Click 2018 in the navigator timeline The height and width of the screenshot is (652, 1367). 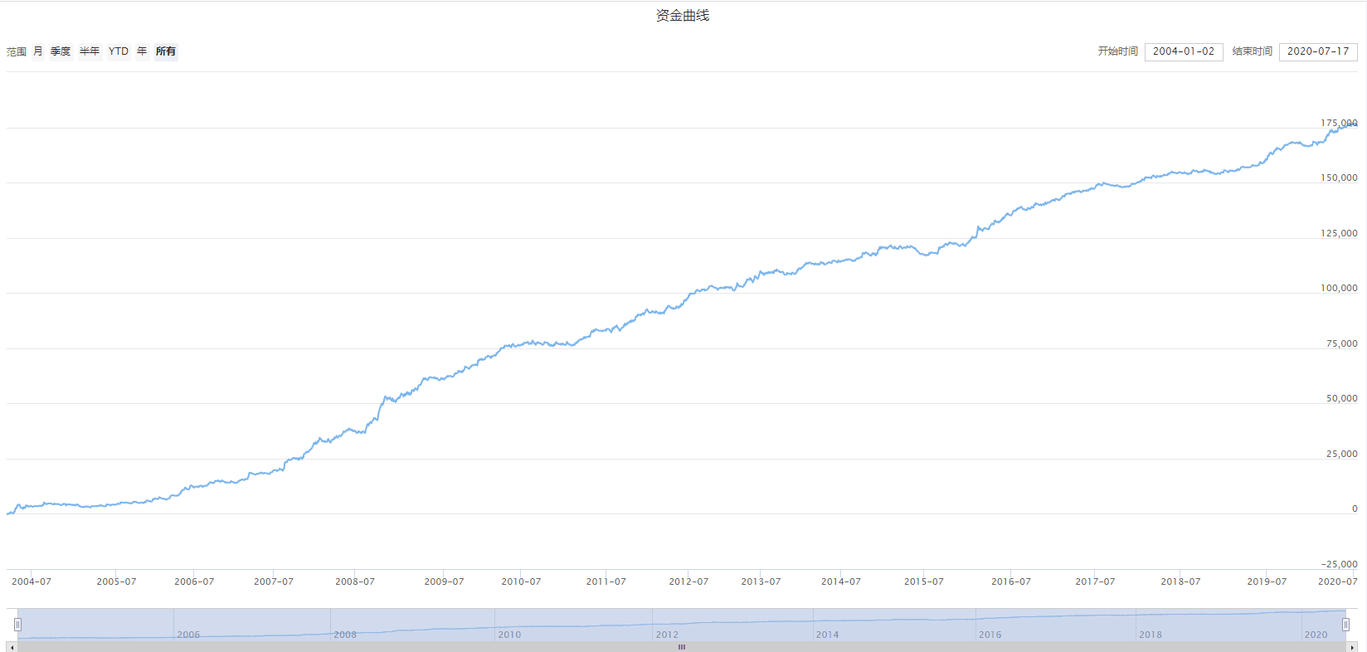(x=1151, y=635)
